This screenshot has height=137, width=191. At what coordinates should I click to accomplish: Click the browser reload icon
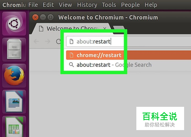pyautogui.click(x=59, y=42)
